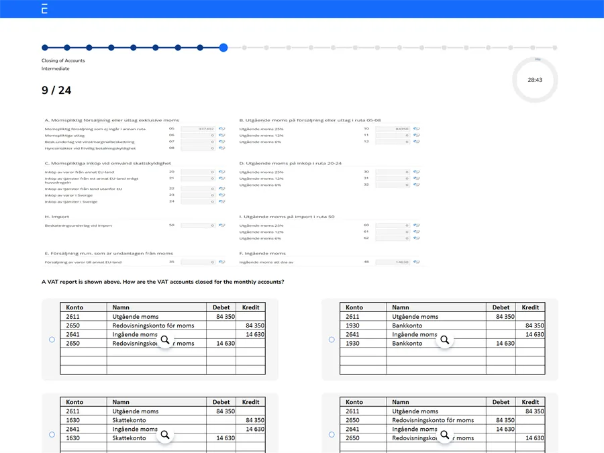Click the box 20 EU goods purchase field
Screen dimensions: 604x453
[x=198, y=172]
